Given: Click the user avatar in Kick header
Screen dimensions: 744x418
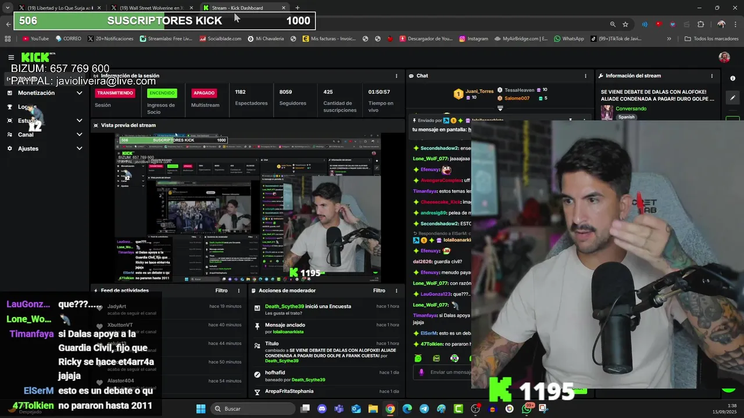Looking at the screenshot, I should coord(724,57).
